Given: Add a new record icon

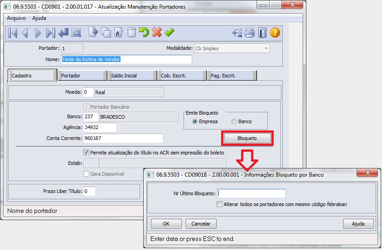Looking at the screenshot, I should 93,32.
